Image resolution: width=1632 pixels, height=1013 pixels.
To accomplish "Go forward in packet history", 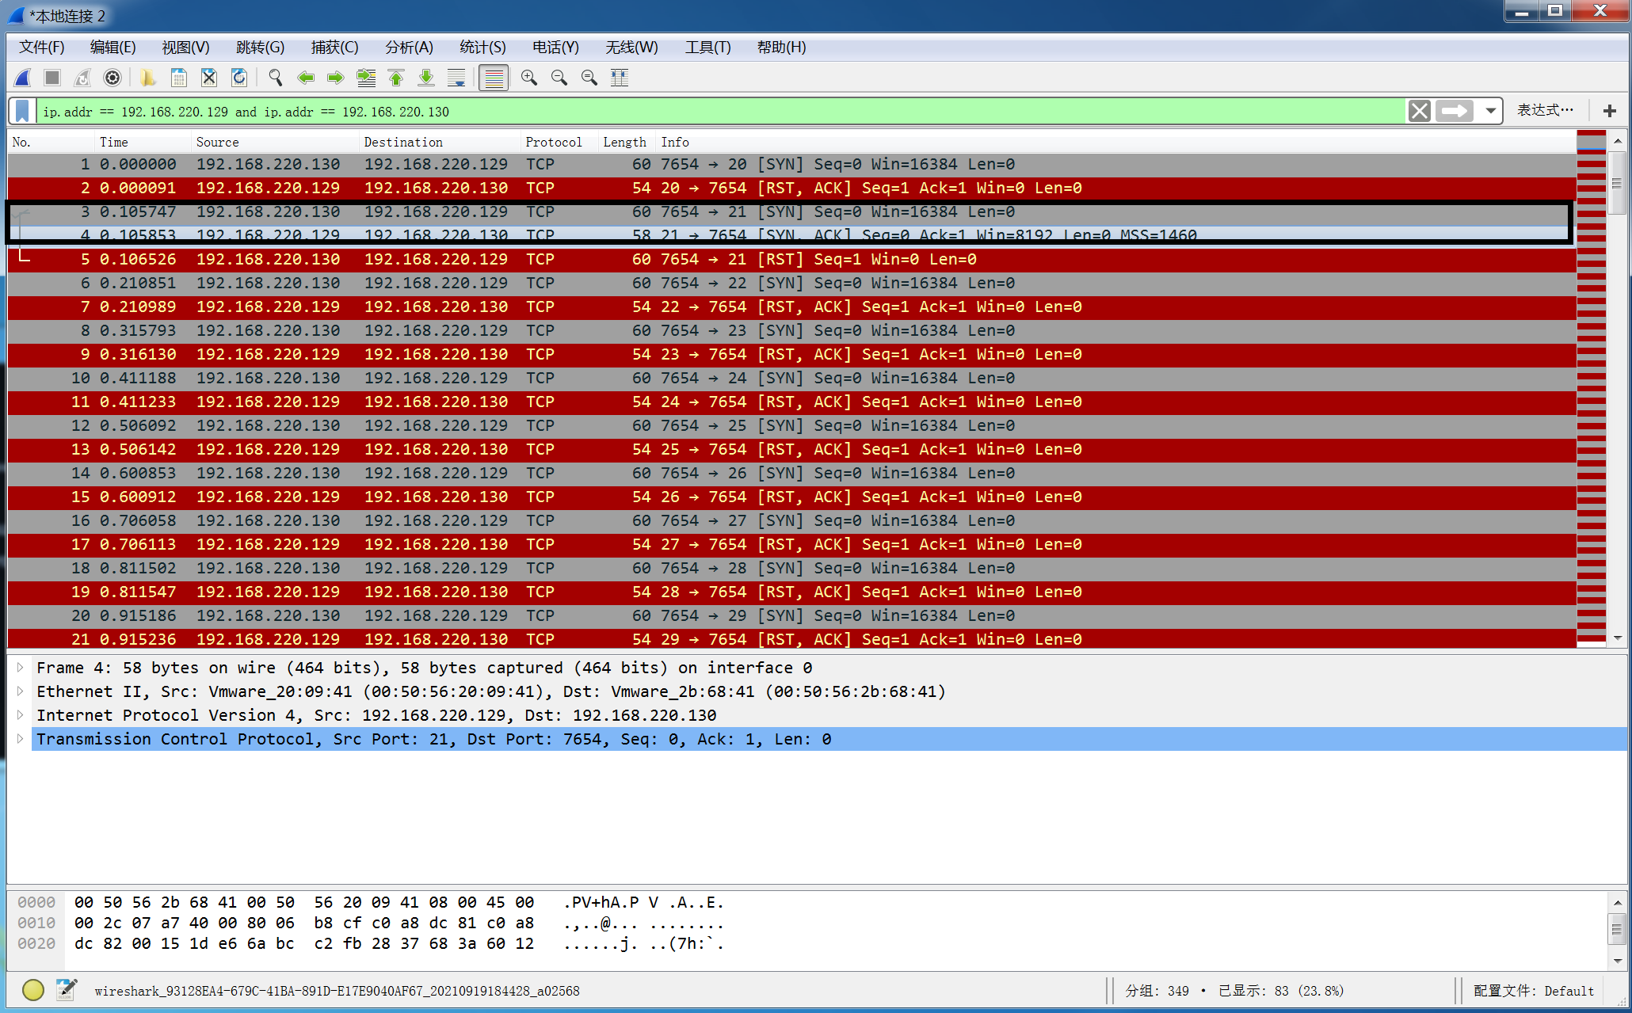I will pos(335,78).
